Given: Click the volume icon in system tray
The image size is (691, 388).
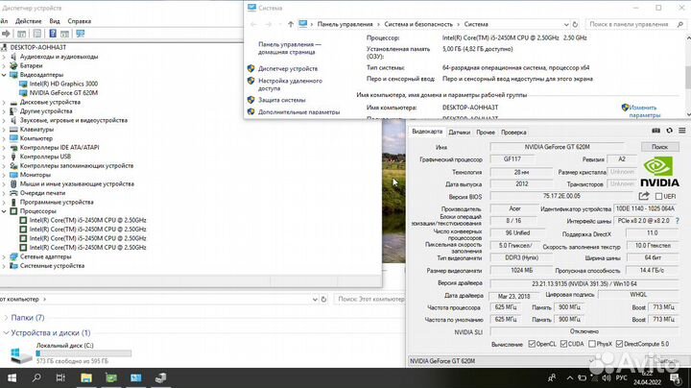Looking at the screenshot, I should 607,377.
